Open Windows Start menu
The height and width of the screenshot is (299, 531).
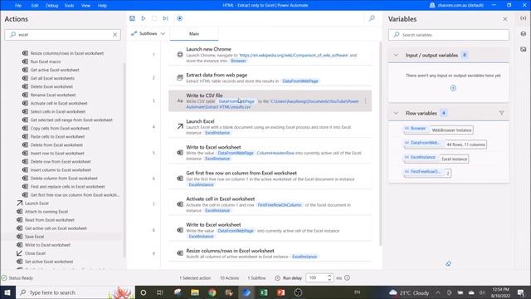click(x=7, y=292)
